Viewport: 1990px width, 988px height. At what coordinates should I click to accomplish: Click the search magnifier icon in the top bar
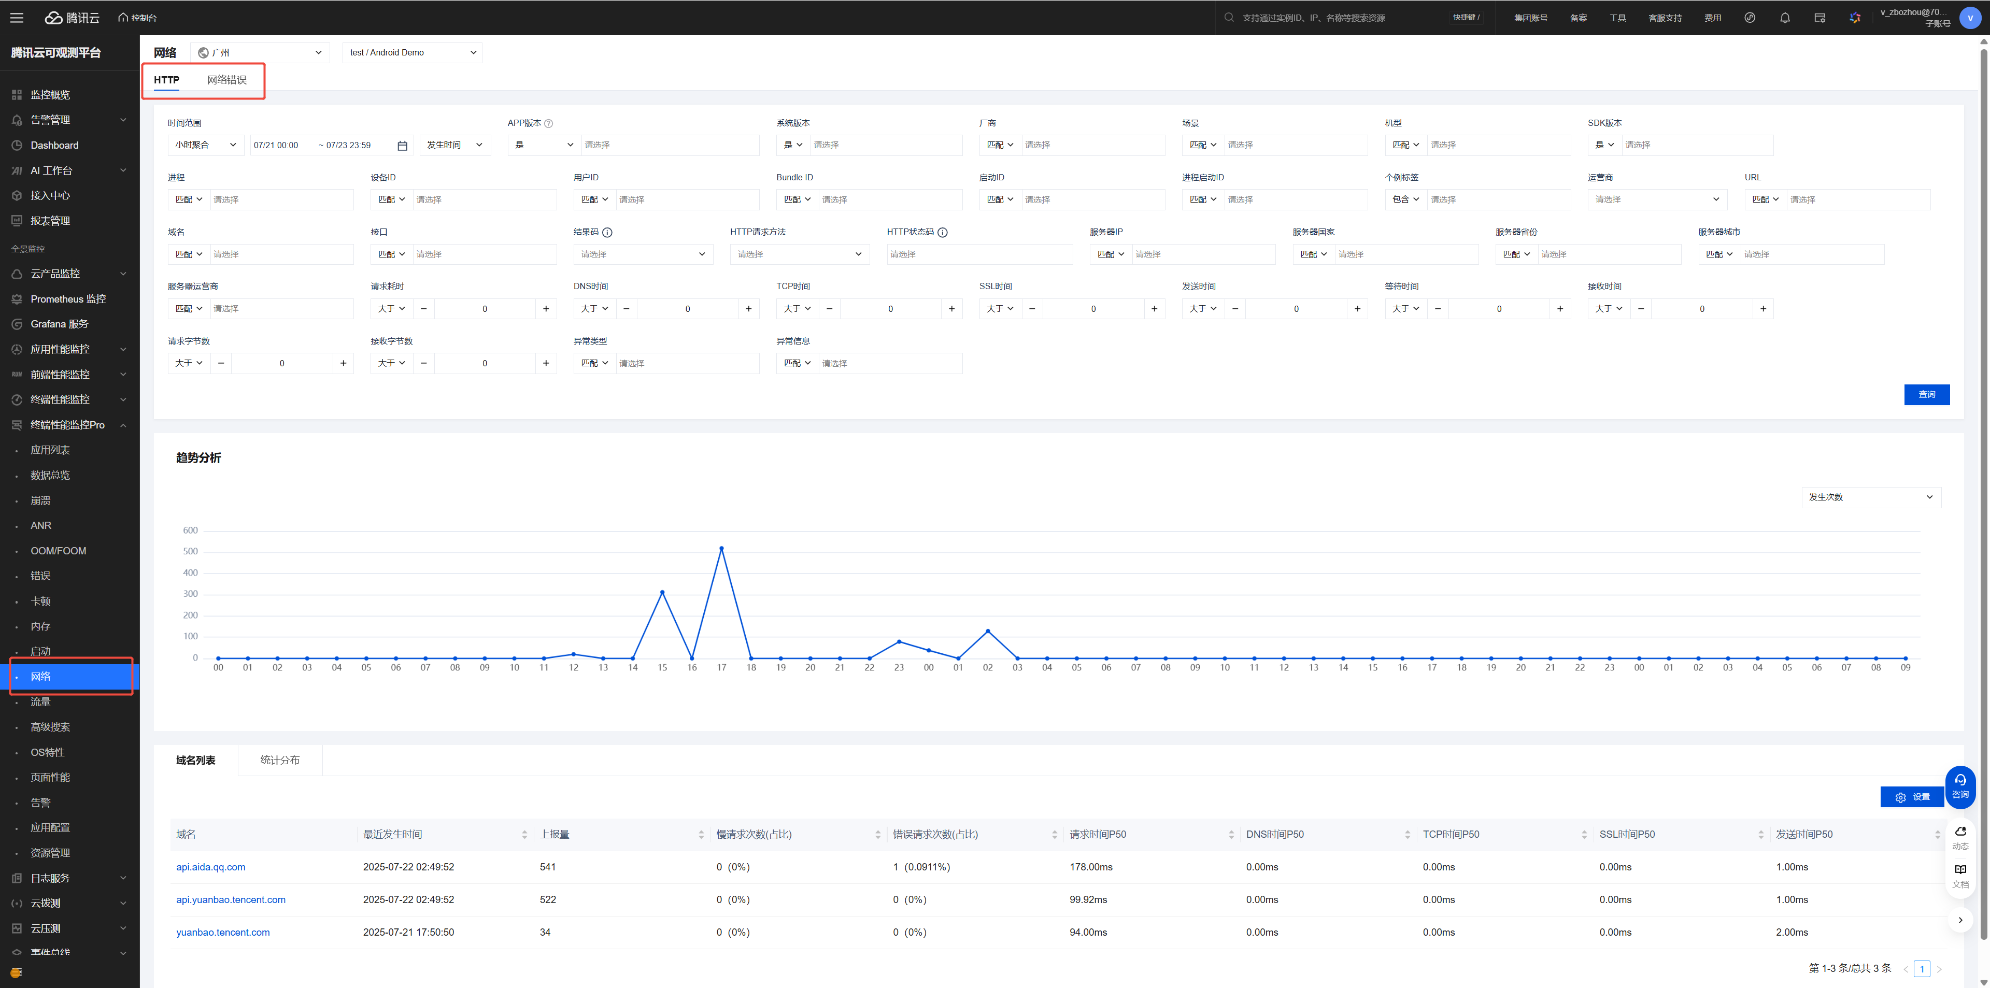(1228, 18)
